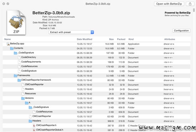196x132 pixels.
Task: Click the Open with BetterZip button
Action: click(x=169, y=4)
